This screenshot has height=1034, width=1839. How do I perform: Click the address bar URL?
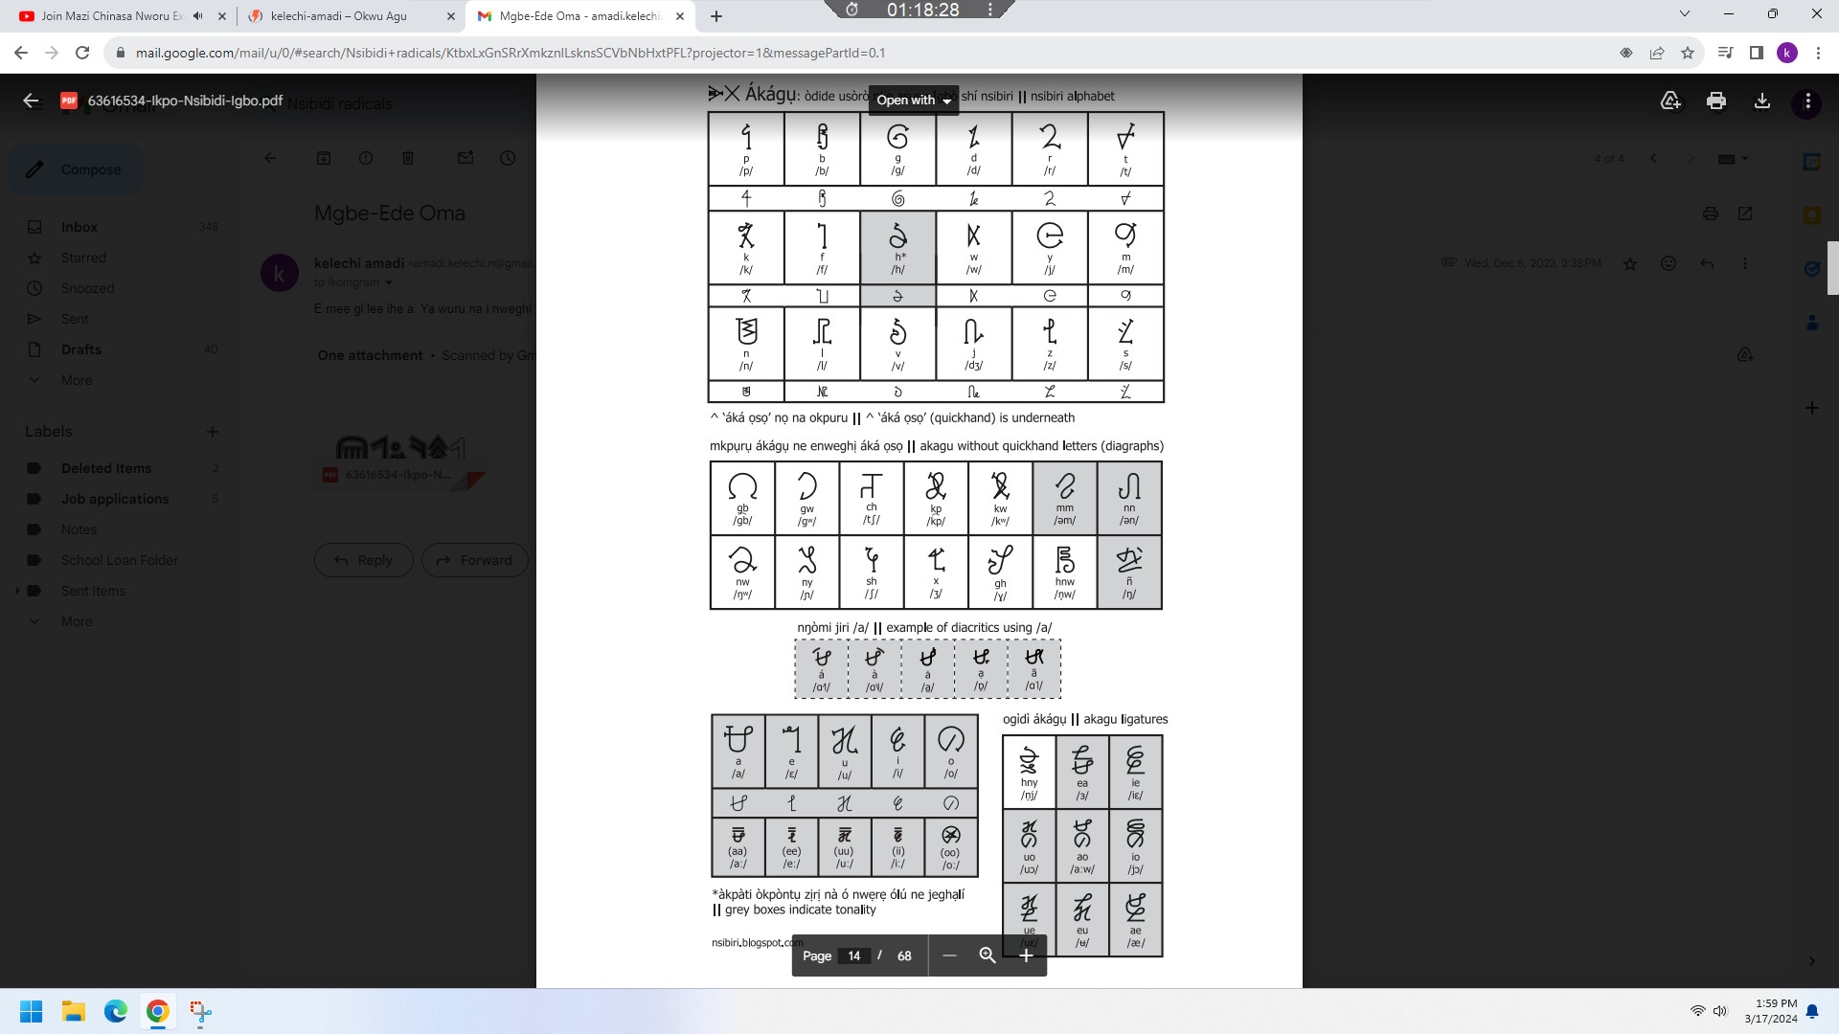pyautogui.click(x=510, y=53)
